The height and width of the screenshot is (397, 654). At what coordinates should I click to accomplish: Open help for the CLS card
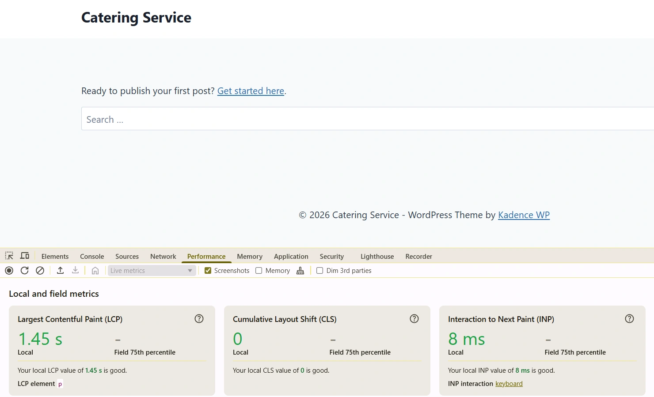click(x=414, y=319)
